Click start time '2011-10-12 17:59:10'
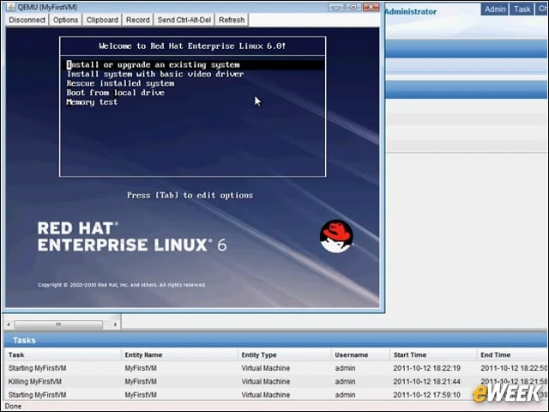The height and width of the screenshot is (412, 549). pos(427,395)
